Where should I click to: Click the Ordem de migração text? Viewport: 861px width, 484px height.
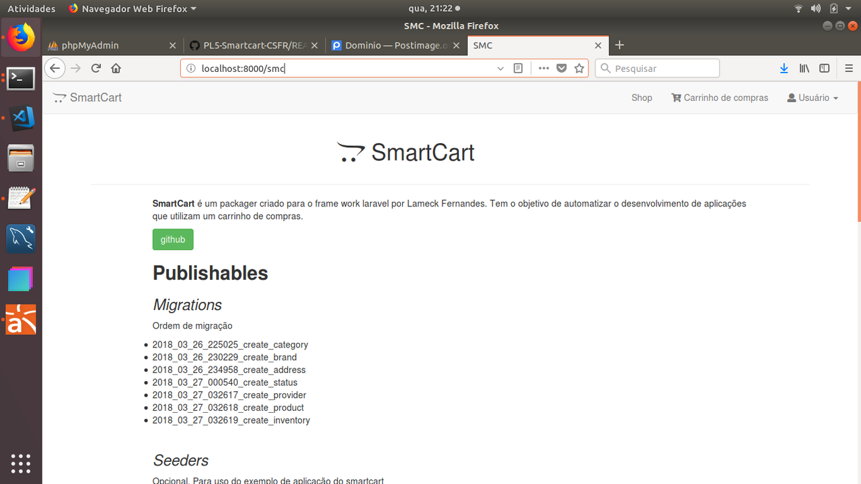coord(192,326)
